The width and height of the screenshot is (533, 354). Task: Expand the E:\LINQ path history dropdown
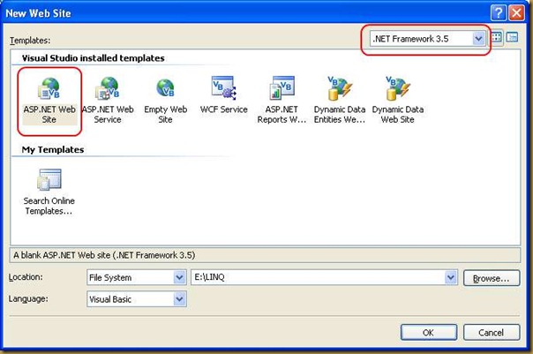[451, 277]
